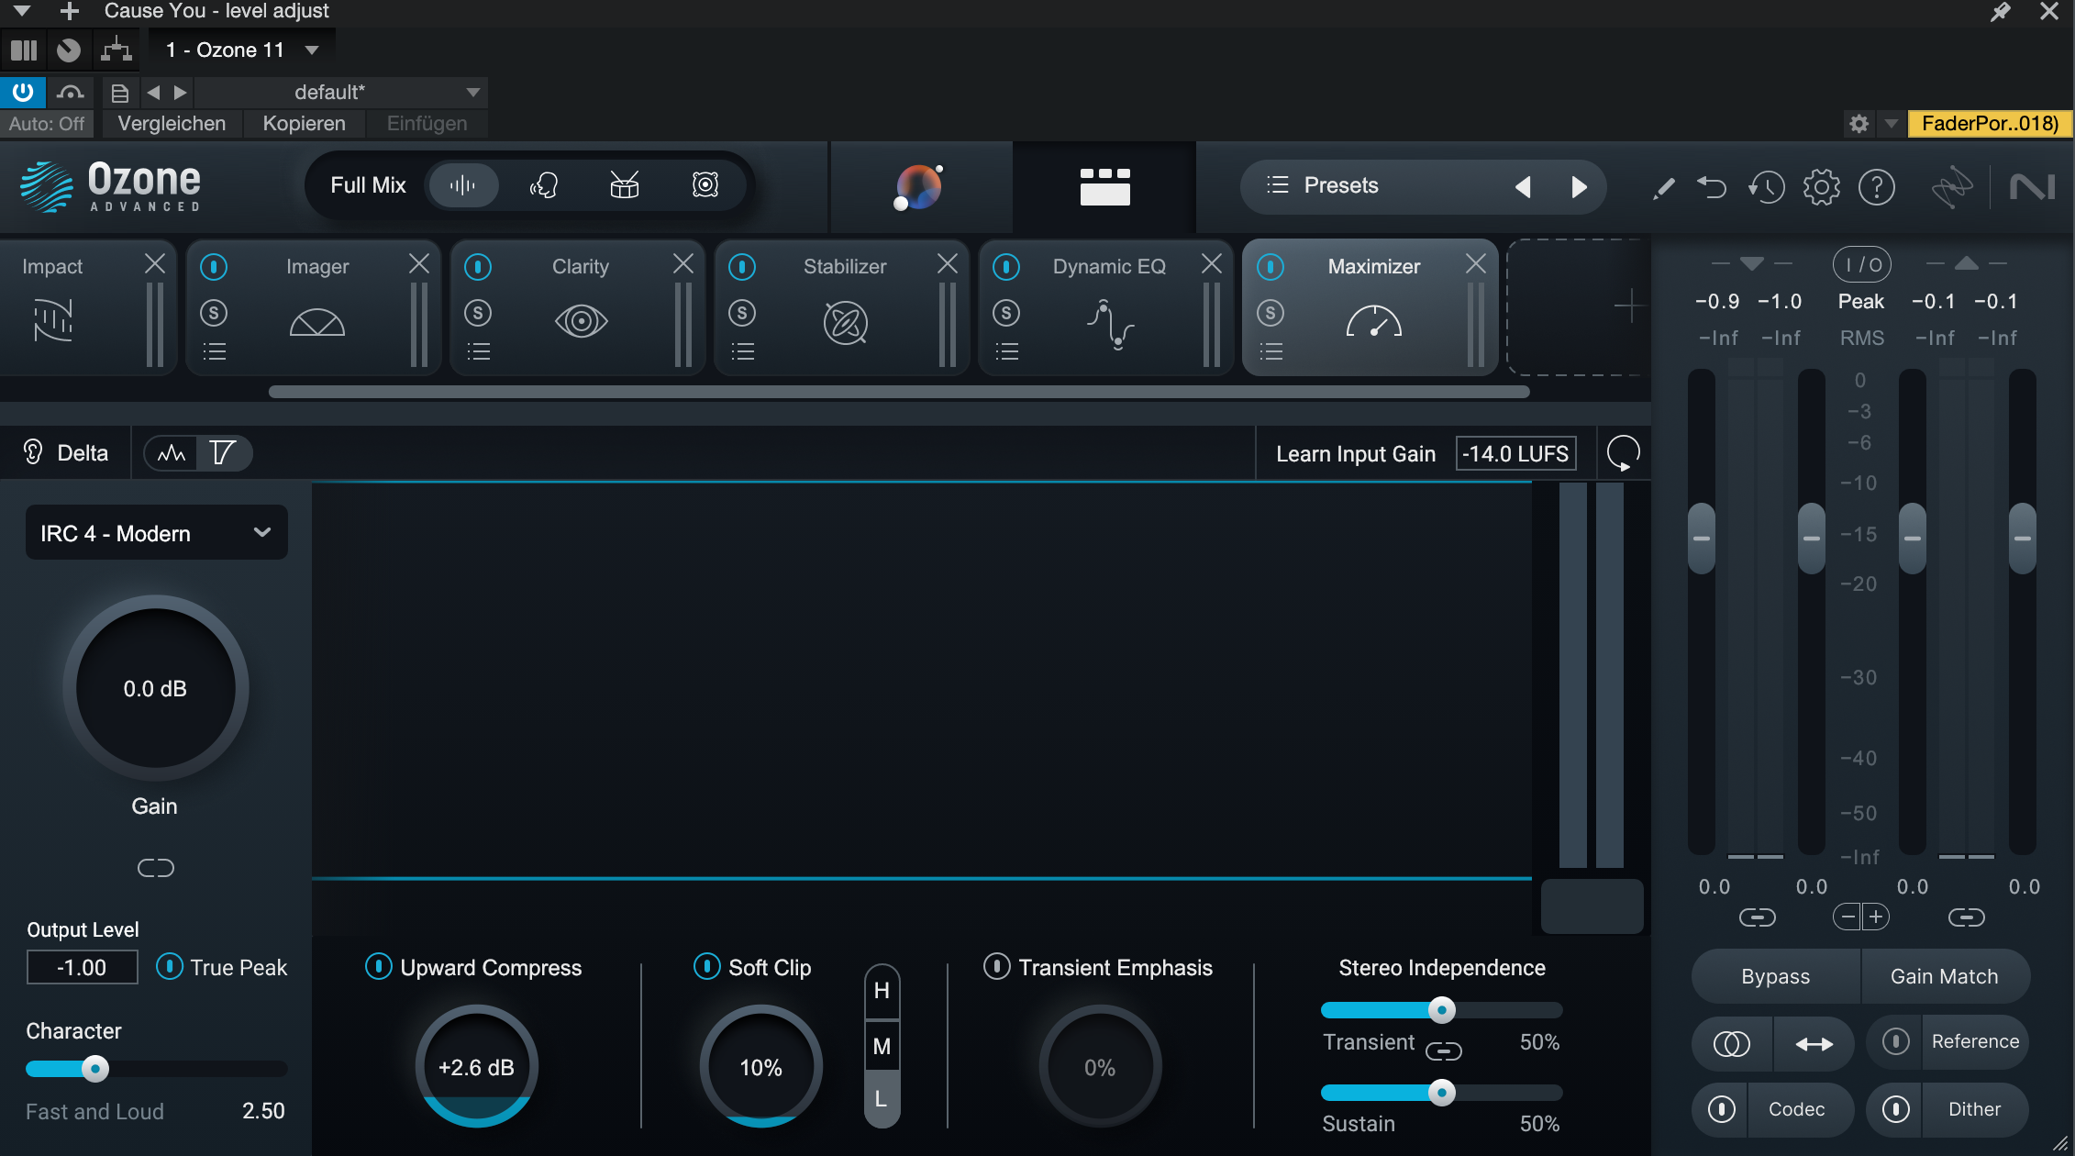The width and height of the screenshot is (2075, 1156).
Task: Click the -14.0 LUFS target field
Action: 1515,453
